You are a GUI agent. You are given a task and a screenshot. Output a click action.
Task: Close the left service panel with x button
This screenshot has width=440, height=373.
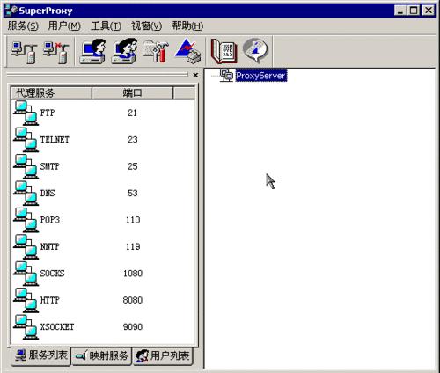click(x=195, y=76)
